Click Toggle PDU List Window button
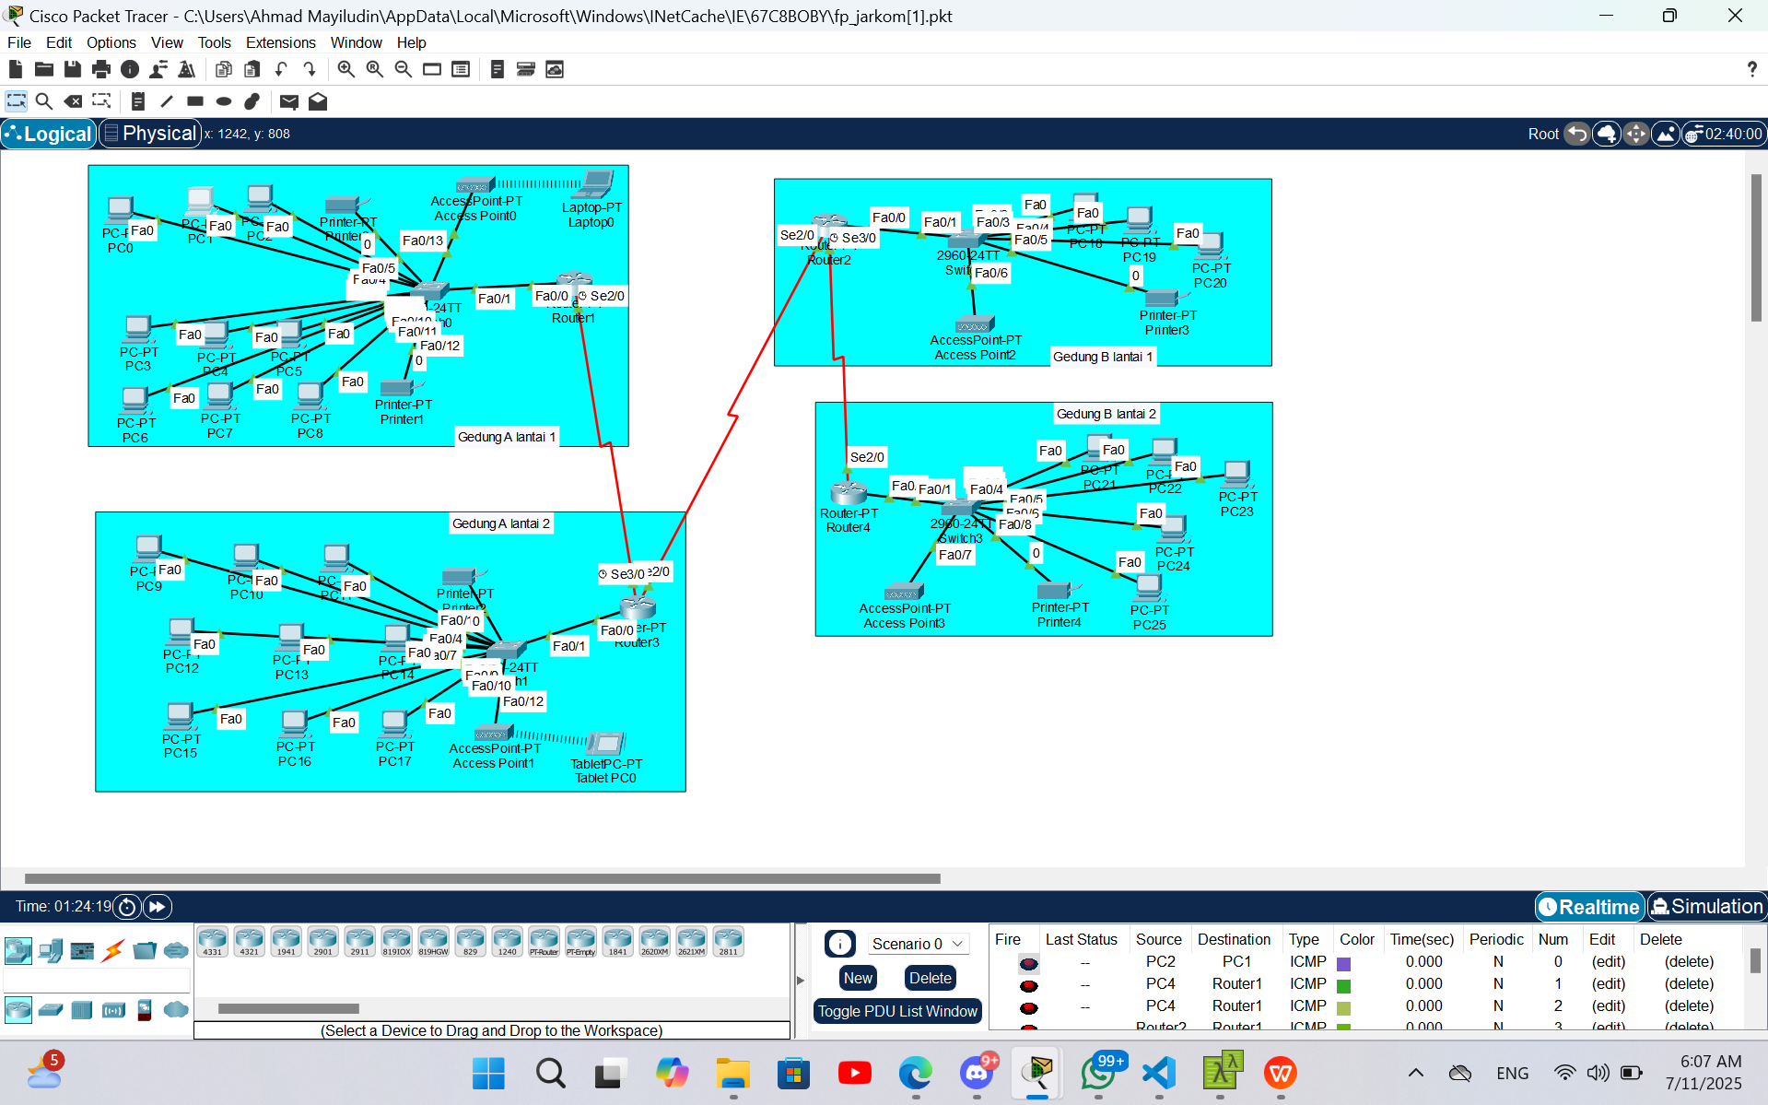1768x1105 pixels. (897, 1011)
